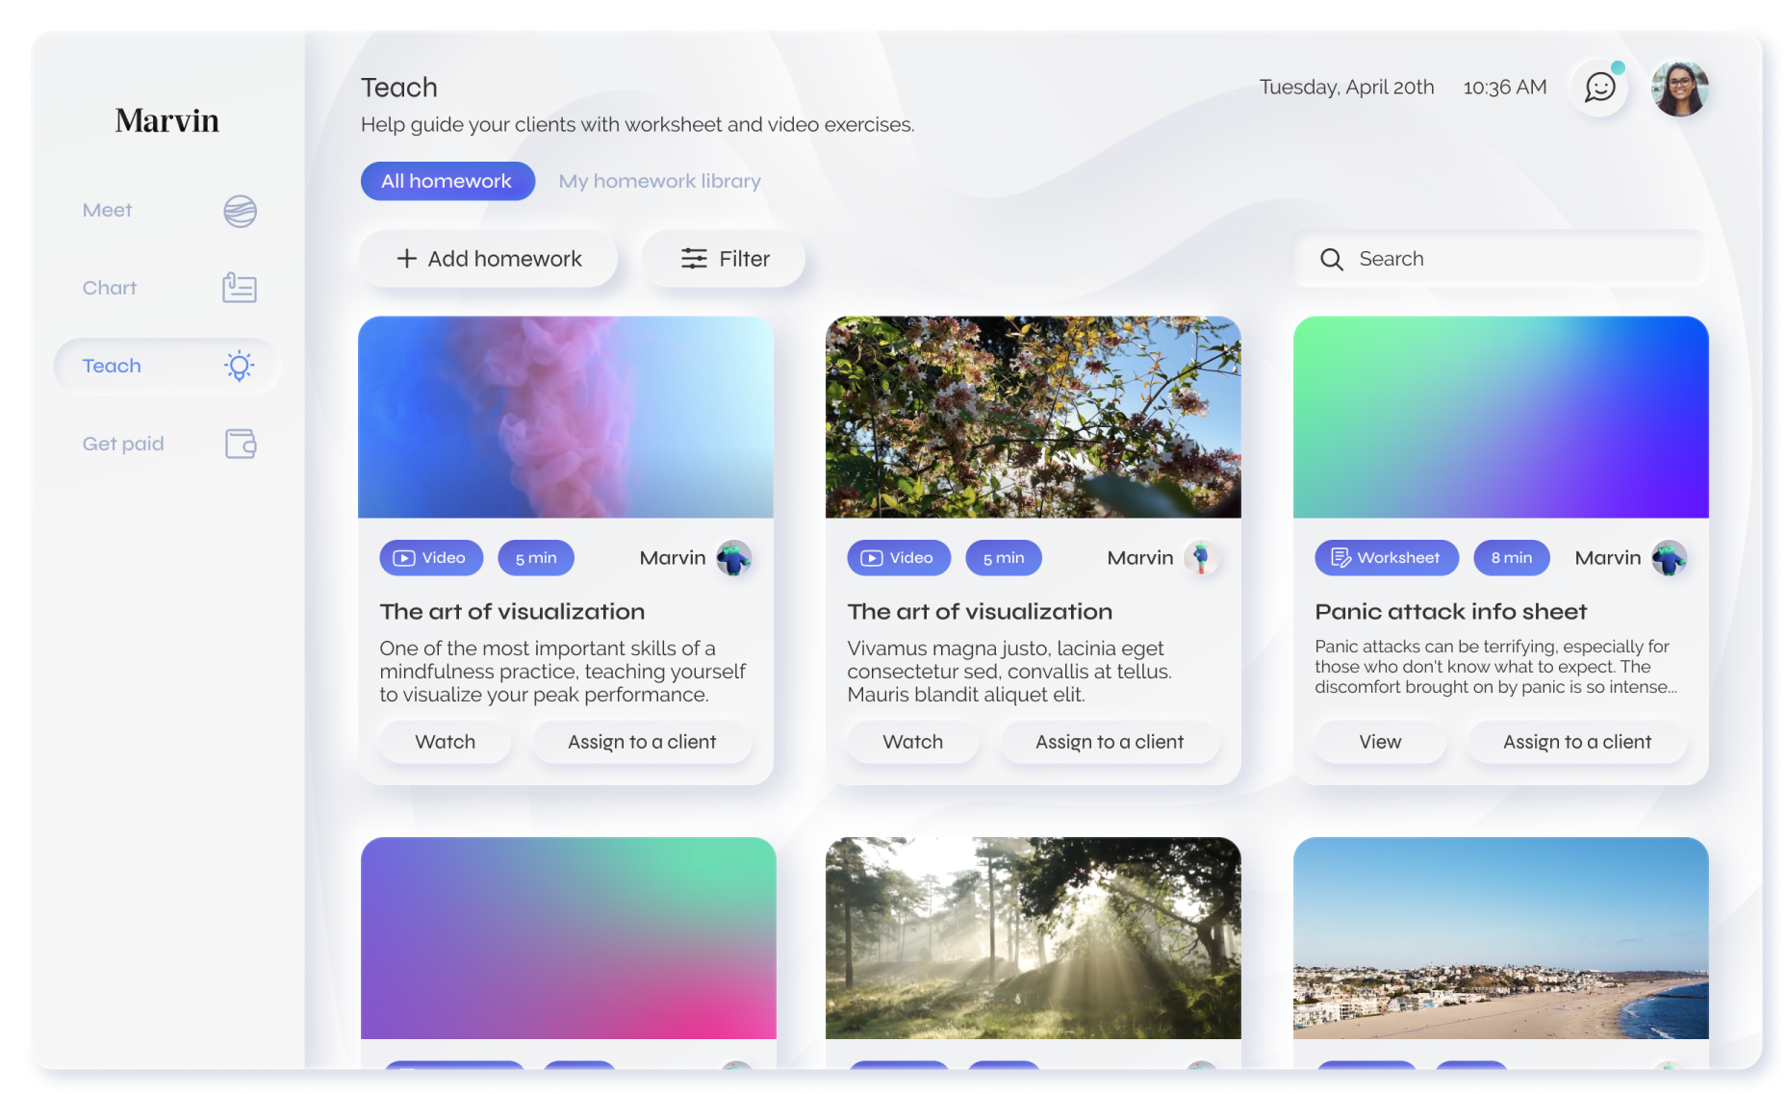Screen dimensions: 1787x1094
Task: Click the Tuesday, April 20th date
Action: point(1346,88)
